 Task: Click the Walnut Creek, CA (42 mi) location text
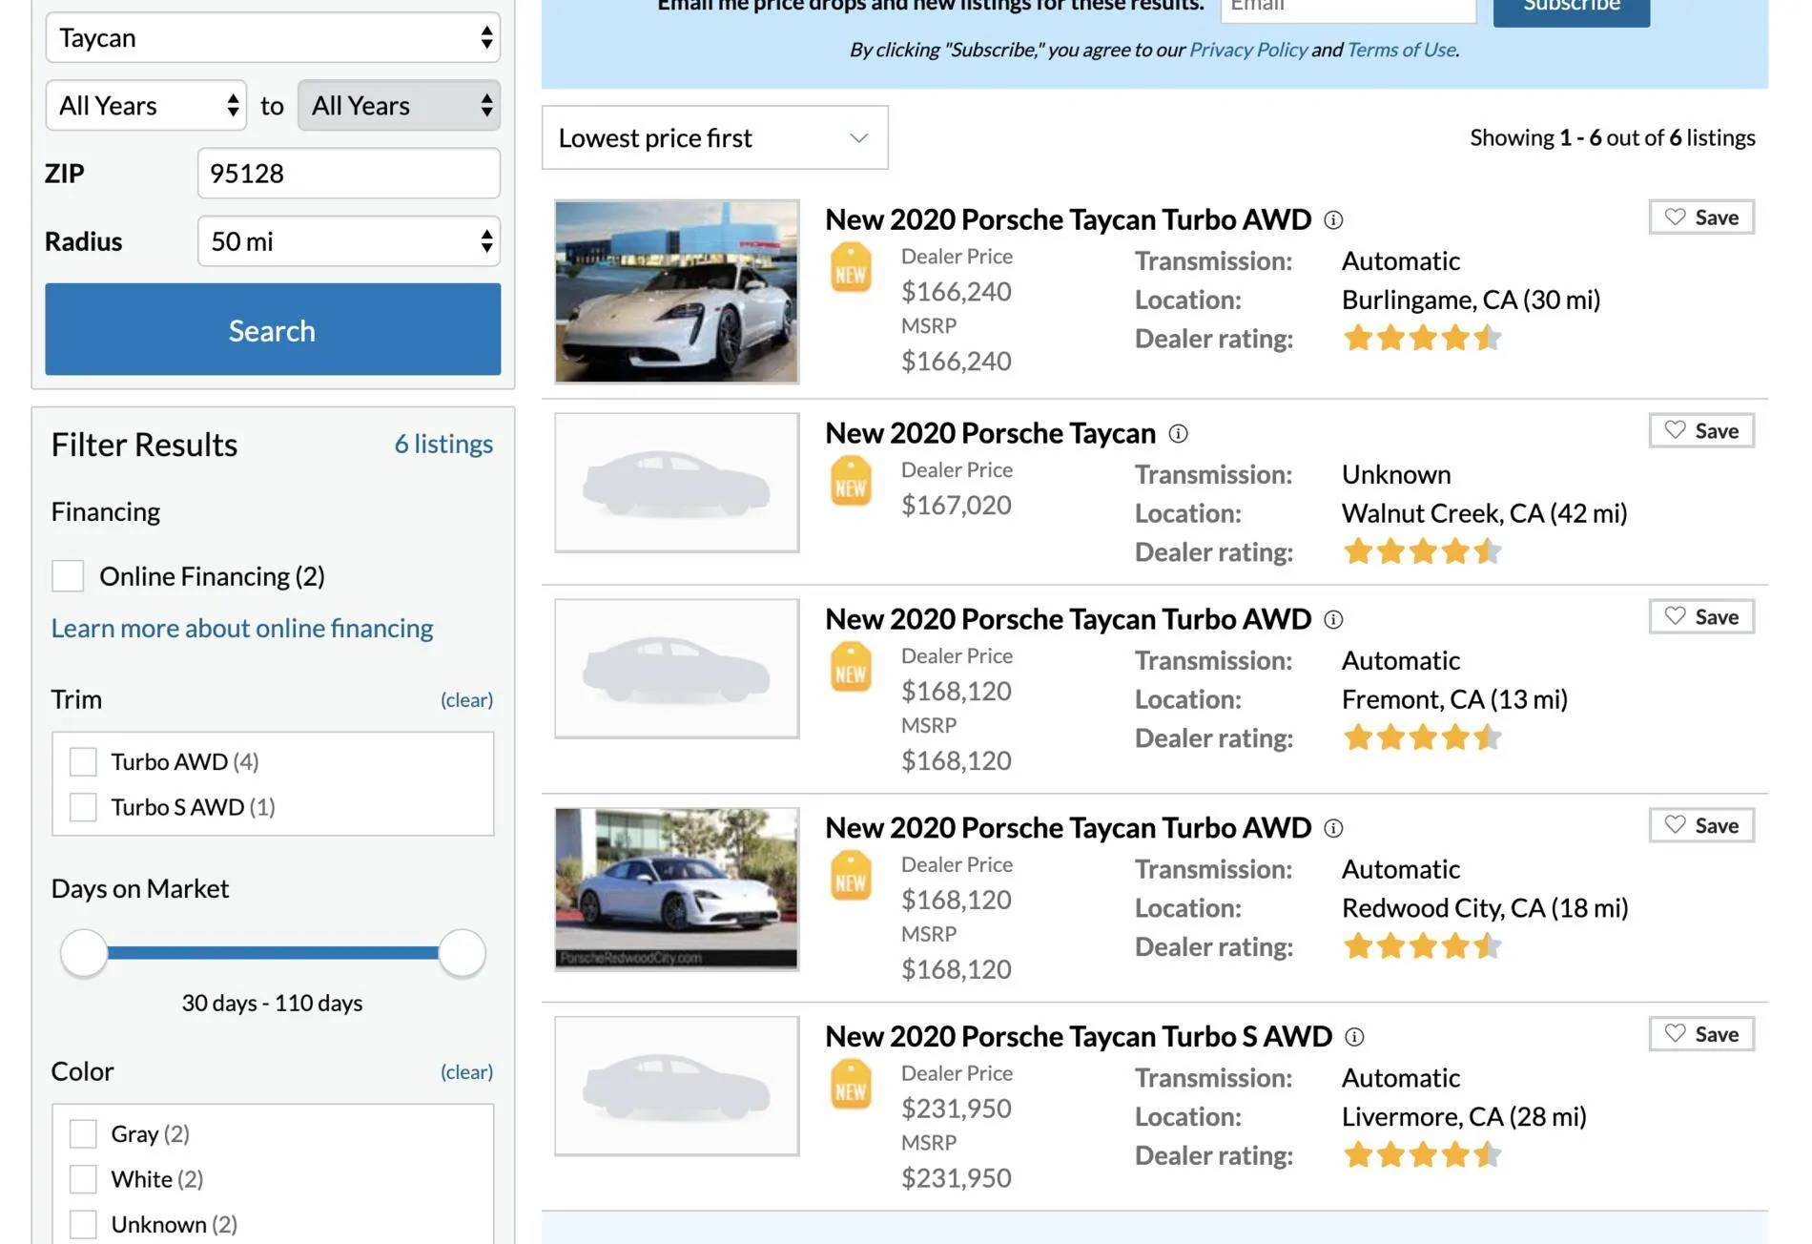pos(1485,514)
